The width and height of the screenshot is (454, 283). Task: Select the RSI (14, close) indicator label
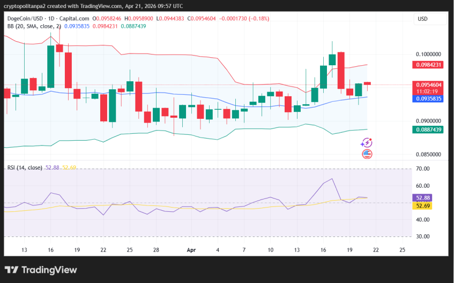tap(25, 167)
